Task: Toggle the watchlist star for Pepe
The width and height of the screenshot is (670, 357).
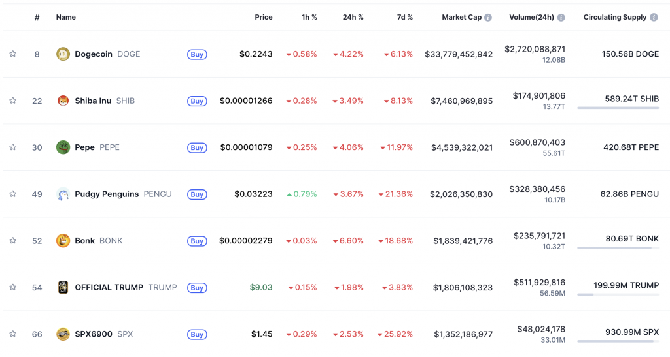Action: tap(13, 147)
